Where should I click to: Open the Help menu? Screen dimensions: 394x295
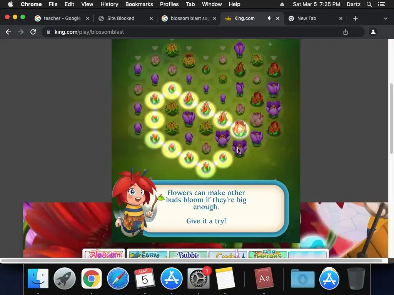point(234,4)
